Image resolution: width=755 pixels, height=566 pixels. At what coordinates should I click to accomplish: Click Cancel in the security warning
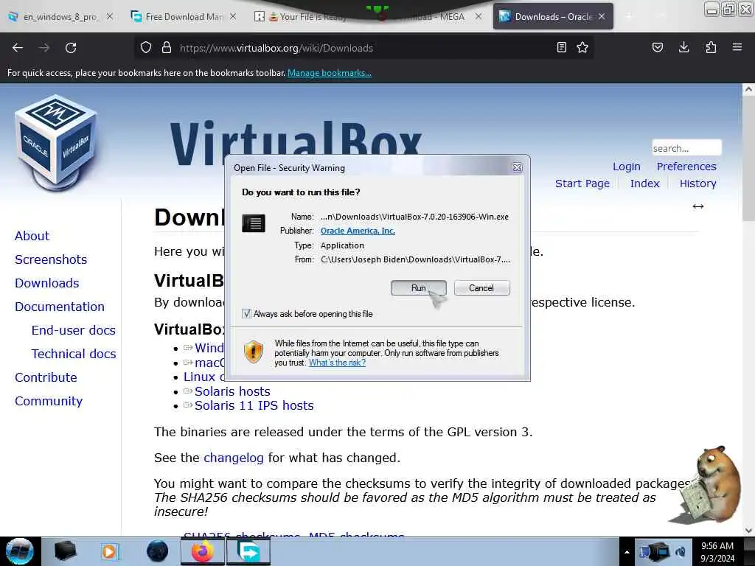[x=481, y=288]
